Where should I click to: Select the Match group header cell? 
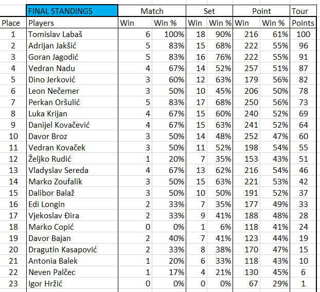152,11
